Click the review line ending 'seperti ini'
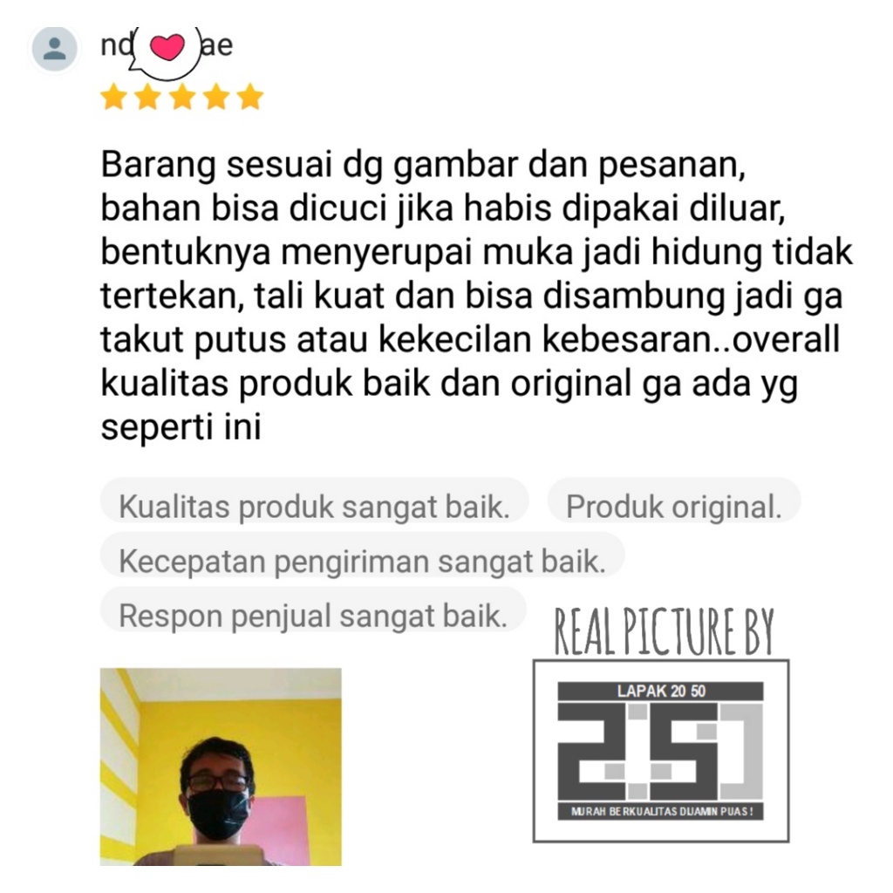The height and width of the screenshot is (893, 893). pos(181,427)
